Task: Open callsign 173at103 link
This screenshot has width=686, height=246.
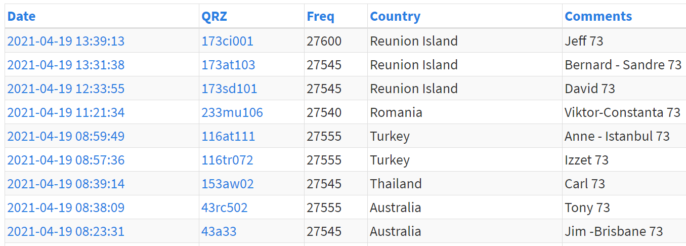Action: [228, 65]
